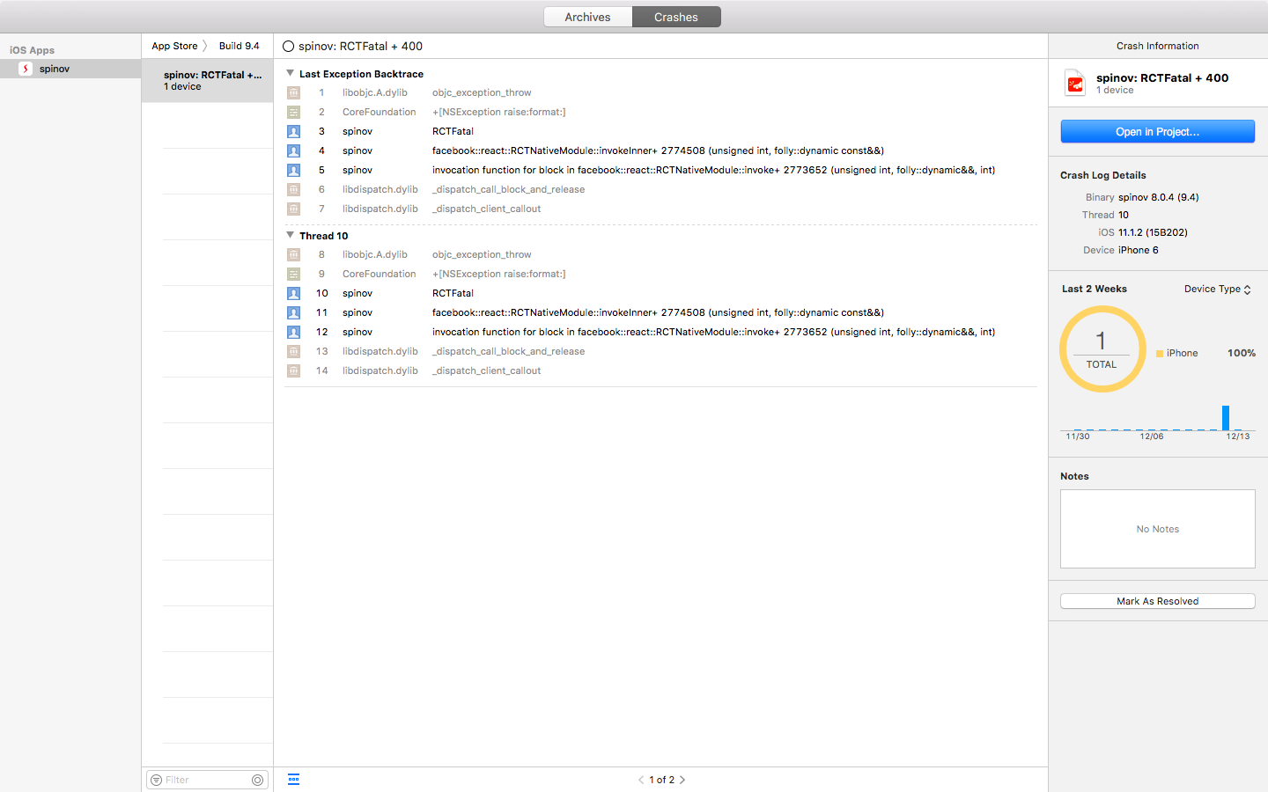Select libdispatch.dylib on frame 13
This screenshot has width=1268, height=792.
click(x=380, y=351)
